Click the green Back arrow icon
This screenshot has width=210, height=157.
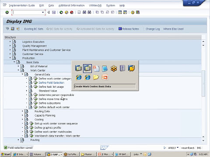(61, 12)
